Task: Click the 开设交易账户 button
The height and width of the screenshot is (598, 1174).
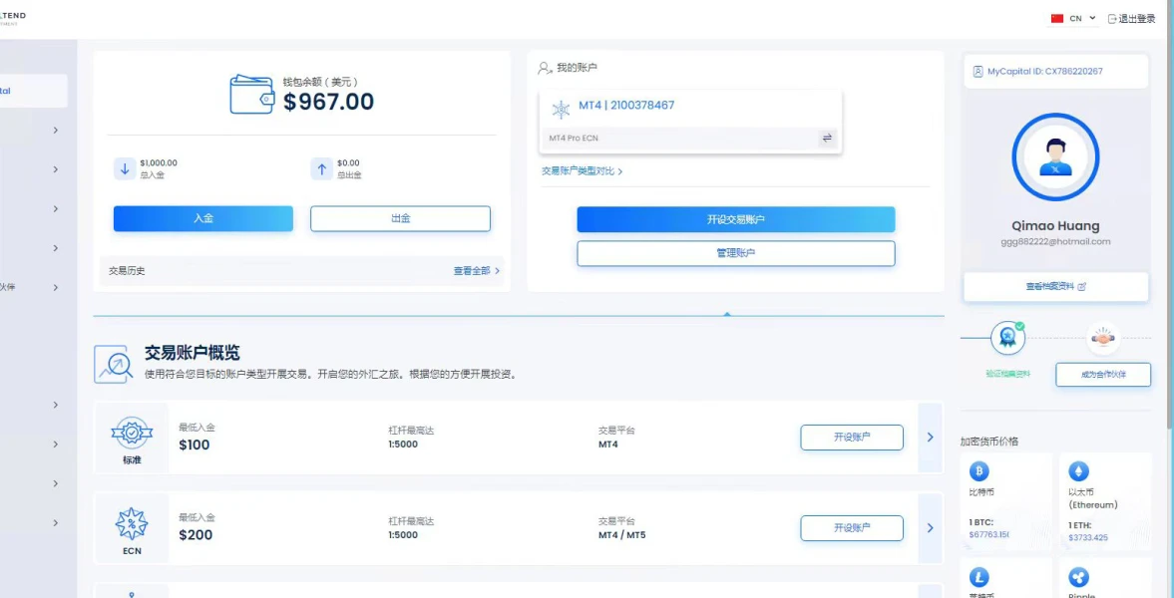Action: pyautogui.click(x=736, y=219)
